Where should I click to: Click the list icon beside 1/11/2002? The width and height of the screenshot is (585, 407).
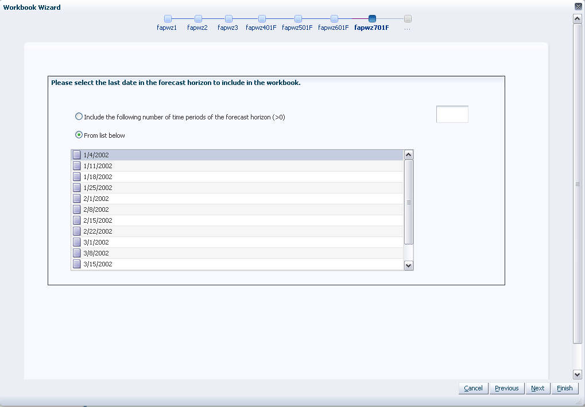pyautogui.click(x=76, y=166)
